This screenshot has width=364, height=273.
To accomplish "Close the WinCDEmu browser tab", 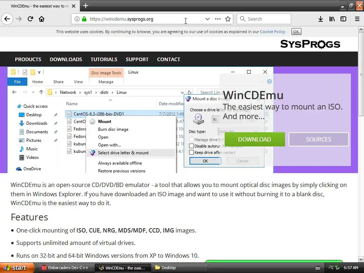I will pyautogui.click(x=74, y=6).
